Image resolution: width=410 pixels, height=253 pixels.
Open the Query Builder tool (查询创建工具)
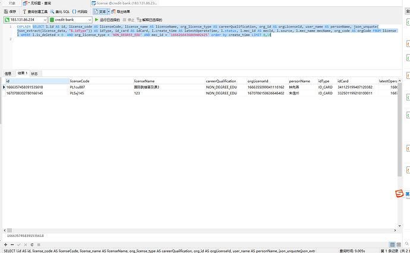35,11
